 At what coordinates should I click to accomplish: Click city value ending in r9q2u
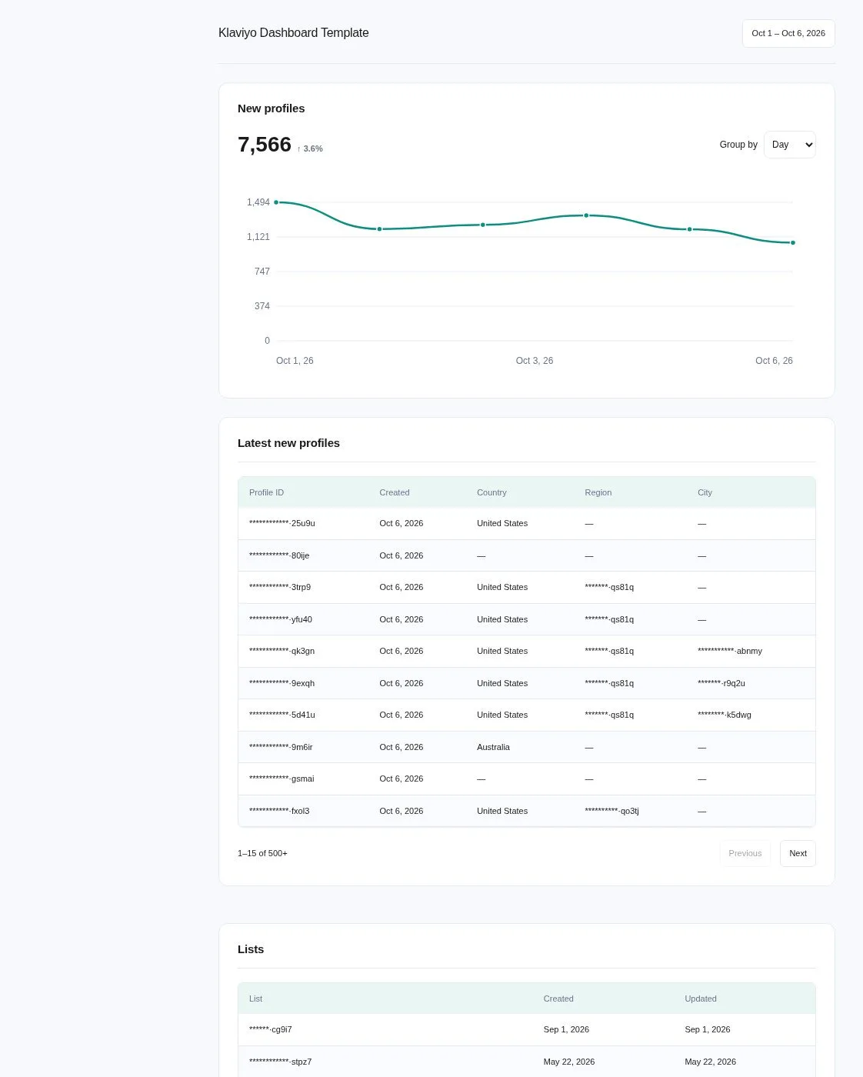tap(721, 683)
